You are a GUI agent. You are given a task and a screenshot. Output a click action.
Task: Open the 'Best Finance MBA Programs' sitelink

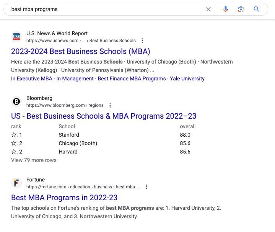(x=132, y=78)
